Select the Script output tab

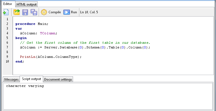click(x=32, y=79)
